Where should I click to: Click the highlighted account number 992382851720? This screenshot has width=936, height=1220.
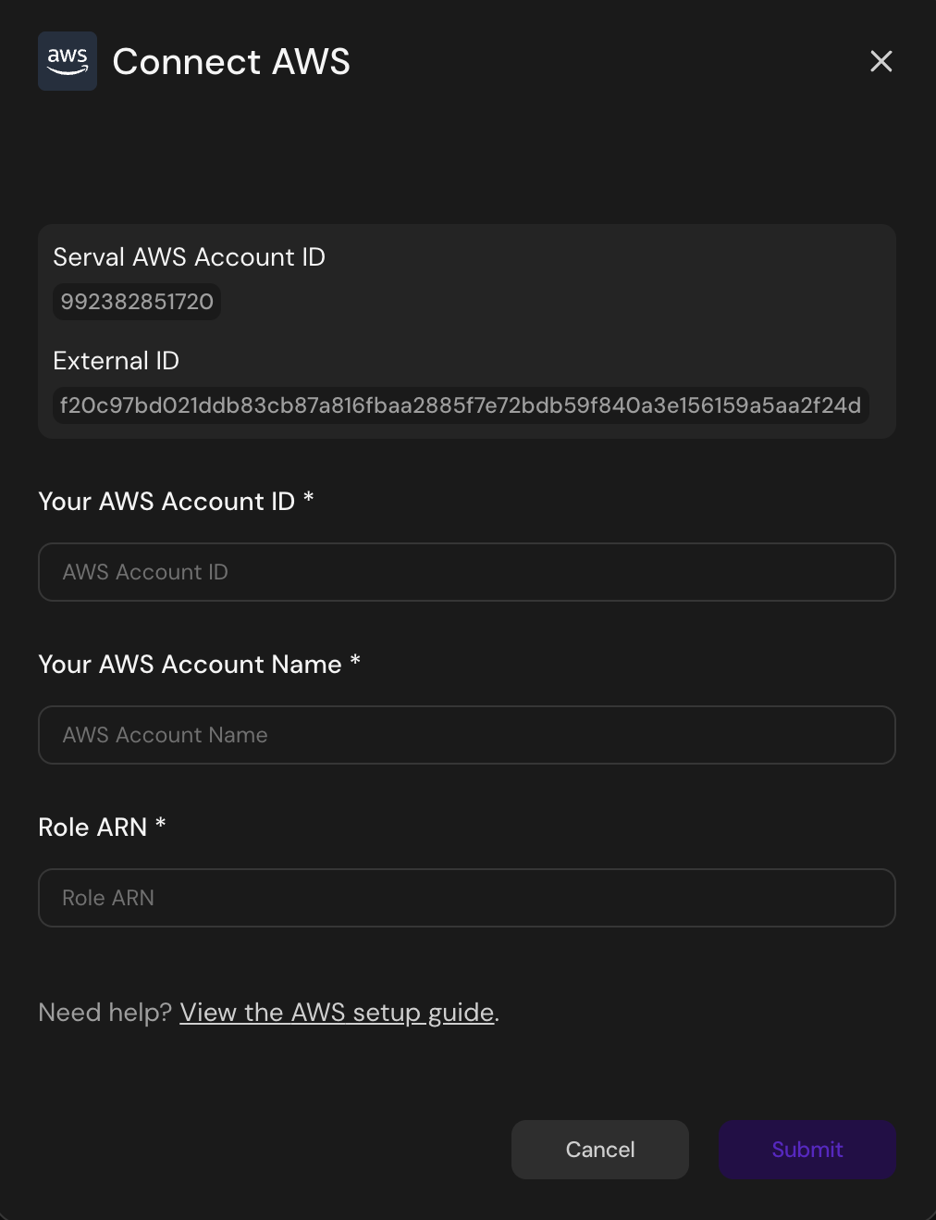[x=136, y=301]
